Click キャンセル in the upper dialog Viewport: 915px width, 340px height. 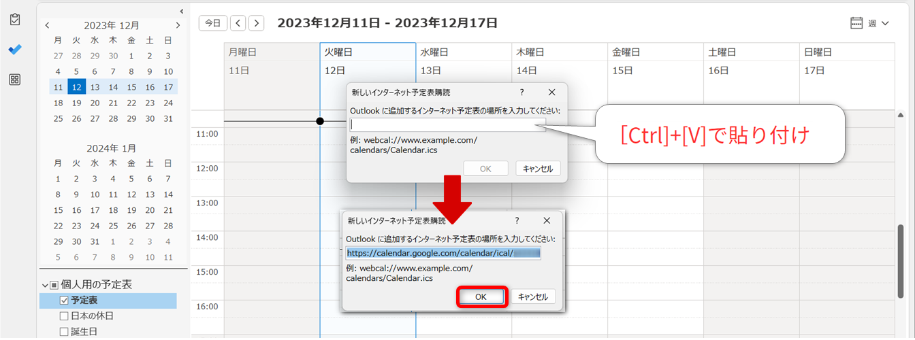point(538,169)
